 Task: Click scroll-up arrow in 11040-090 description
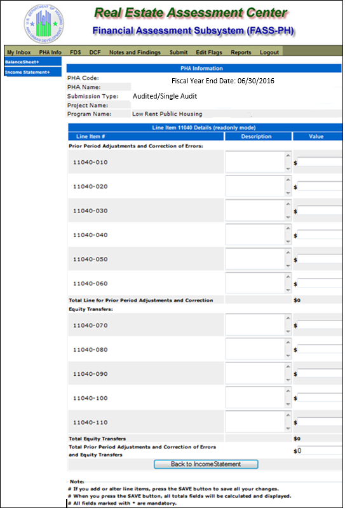pos(288,368)
